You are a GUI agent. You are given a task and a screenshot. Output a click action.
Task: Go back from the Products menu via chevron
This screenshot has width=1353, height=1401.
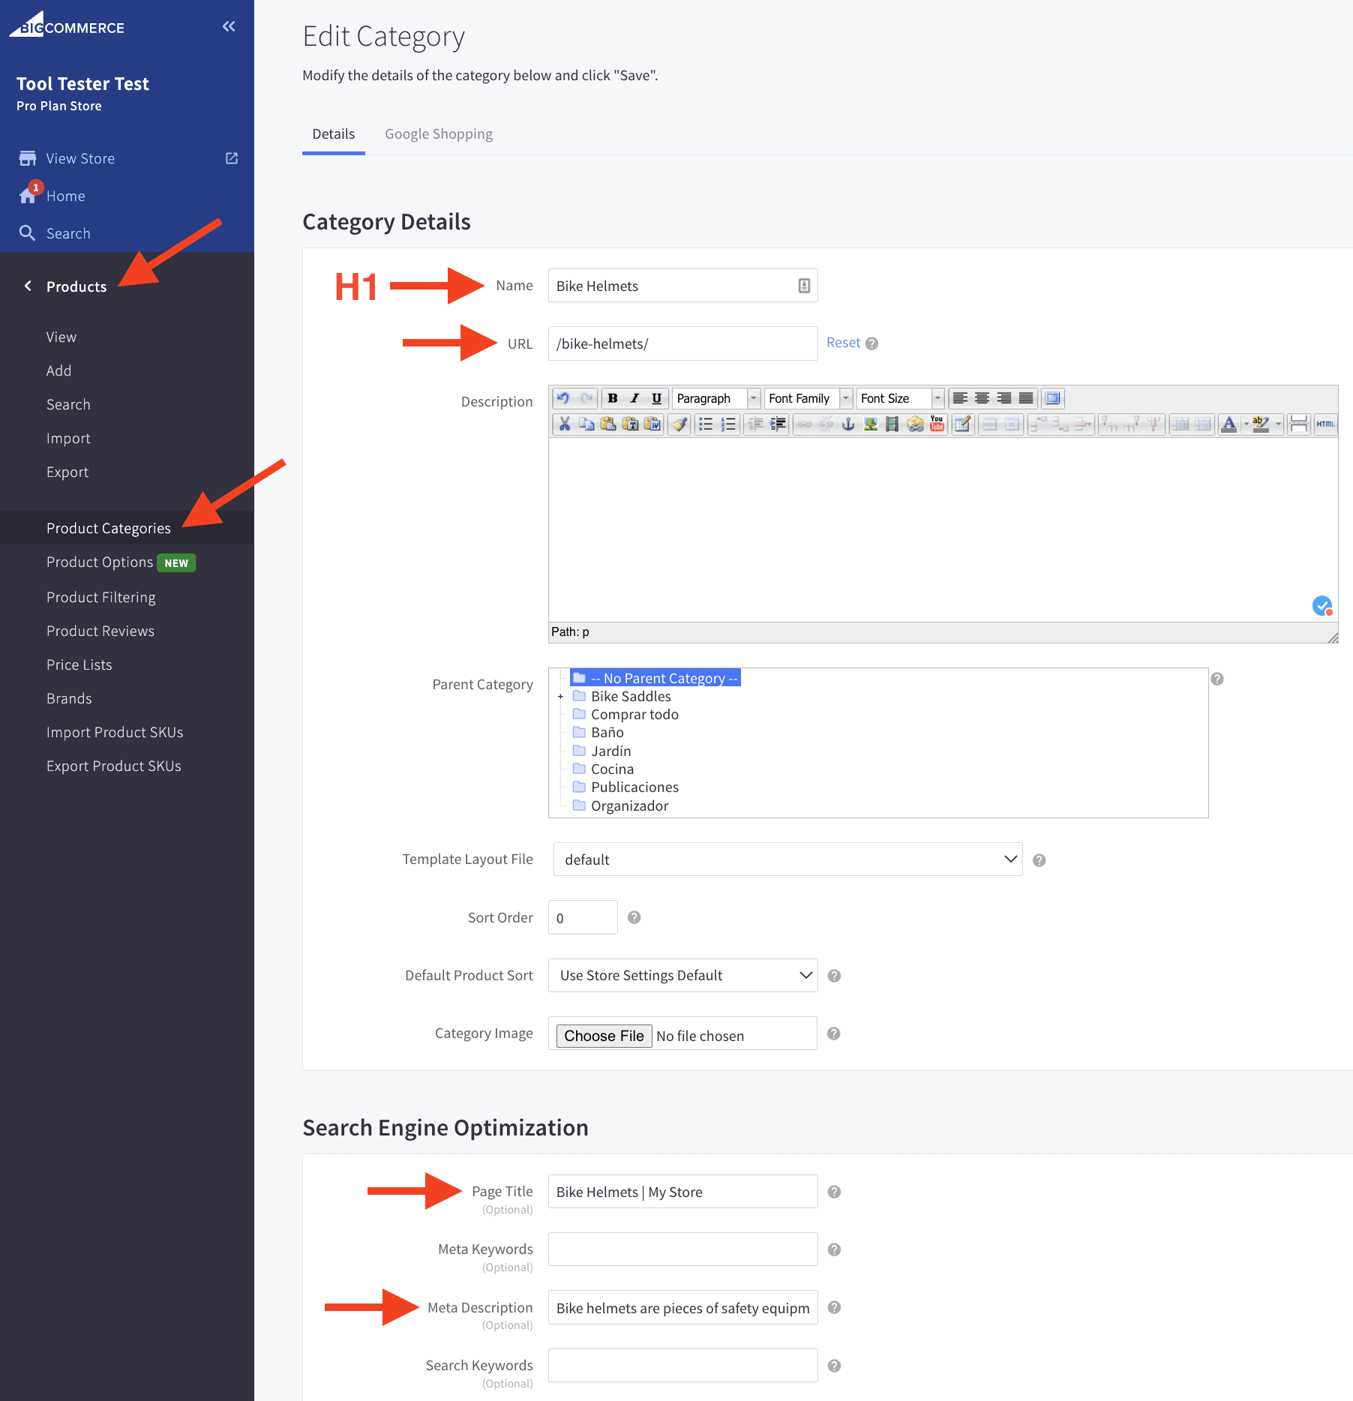[28, 286]
